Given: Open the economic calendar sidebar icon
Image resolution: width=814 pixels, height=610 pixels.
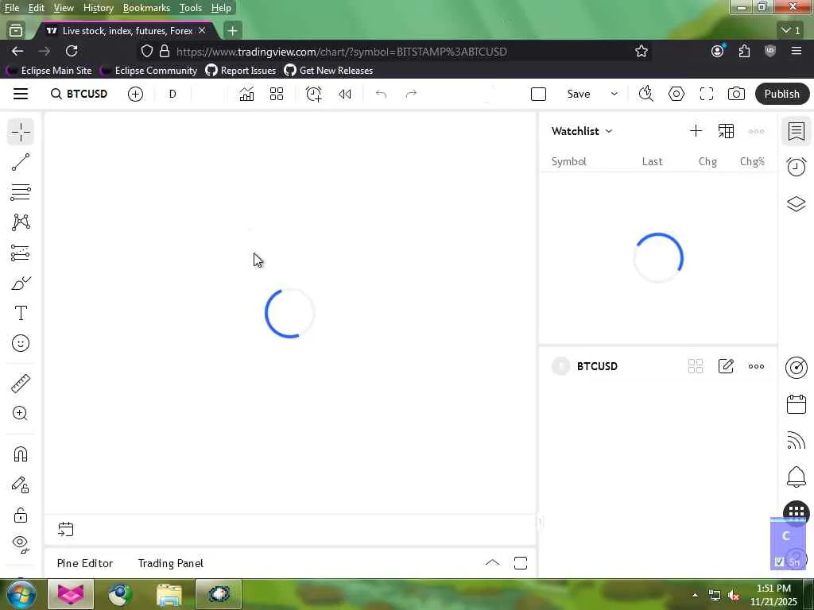Looking at the screenshot, I should (797, 403).
